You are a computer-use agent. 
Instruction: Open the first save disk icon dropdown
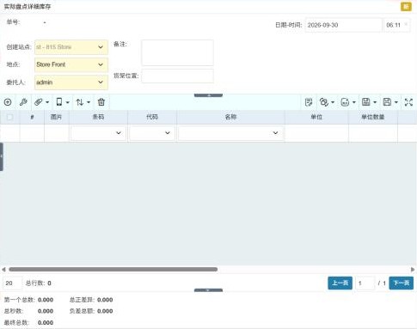coord(369,102)
